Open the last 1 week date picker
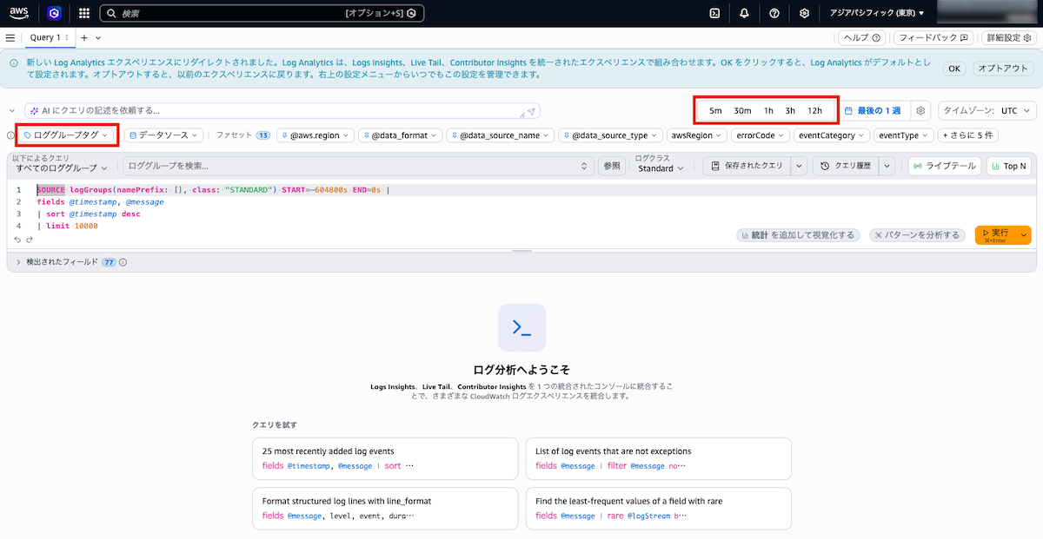The width and height of the screenshot is (1043, 539). (x=873, y=111)
